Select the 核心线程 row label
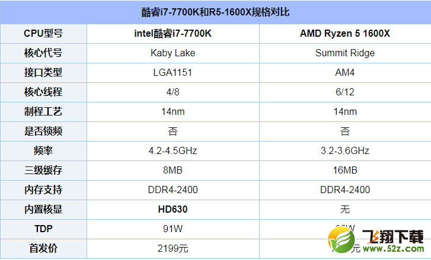The width and height of the screenshot is (431, 260). 43,92
